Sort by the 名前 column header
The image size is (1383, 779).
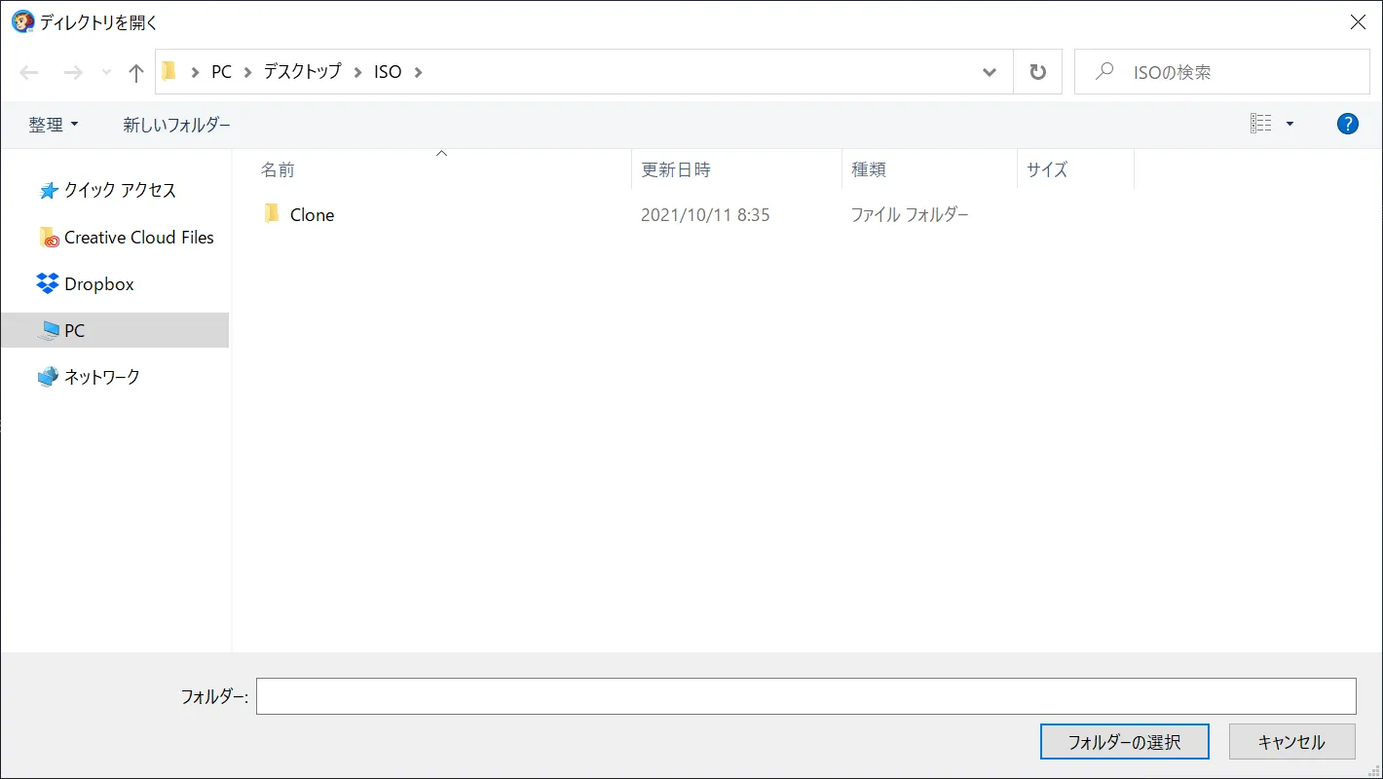(278, 169)
